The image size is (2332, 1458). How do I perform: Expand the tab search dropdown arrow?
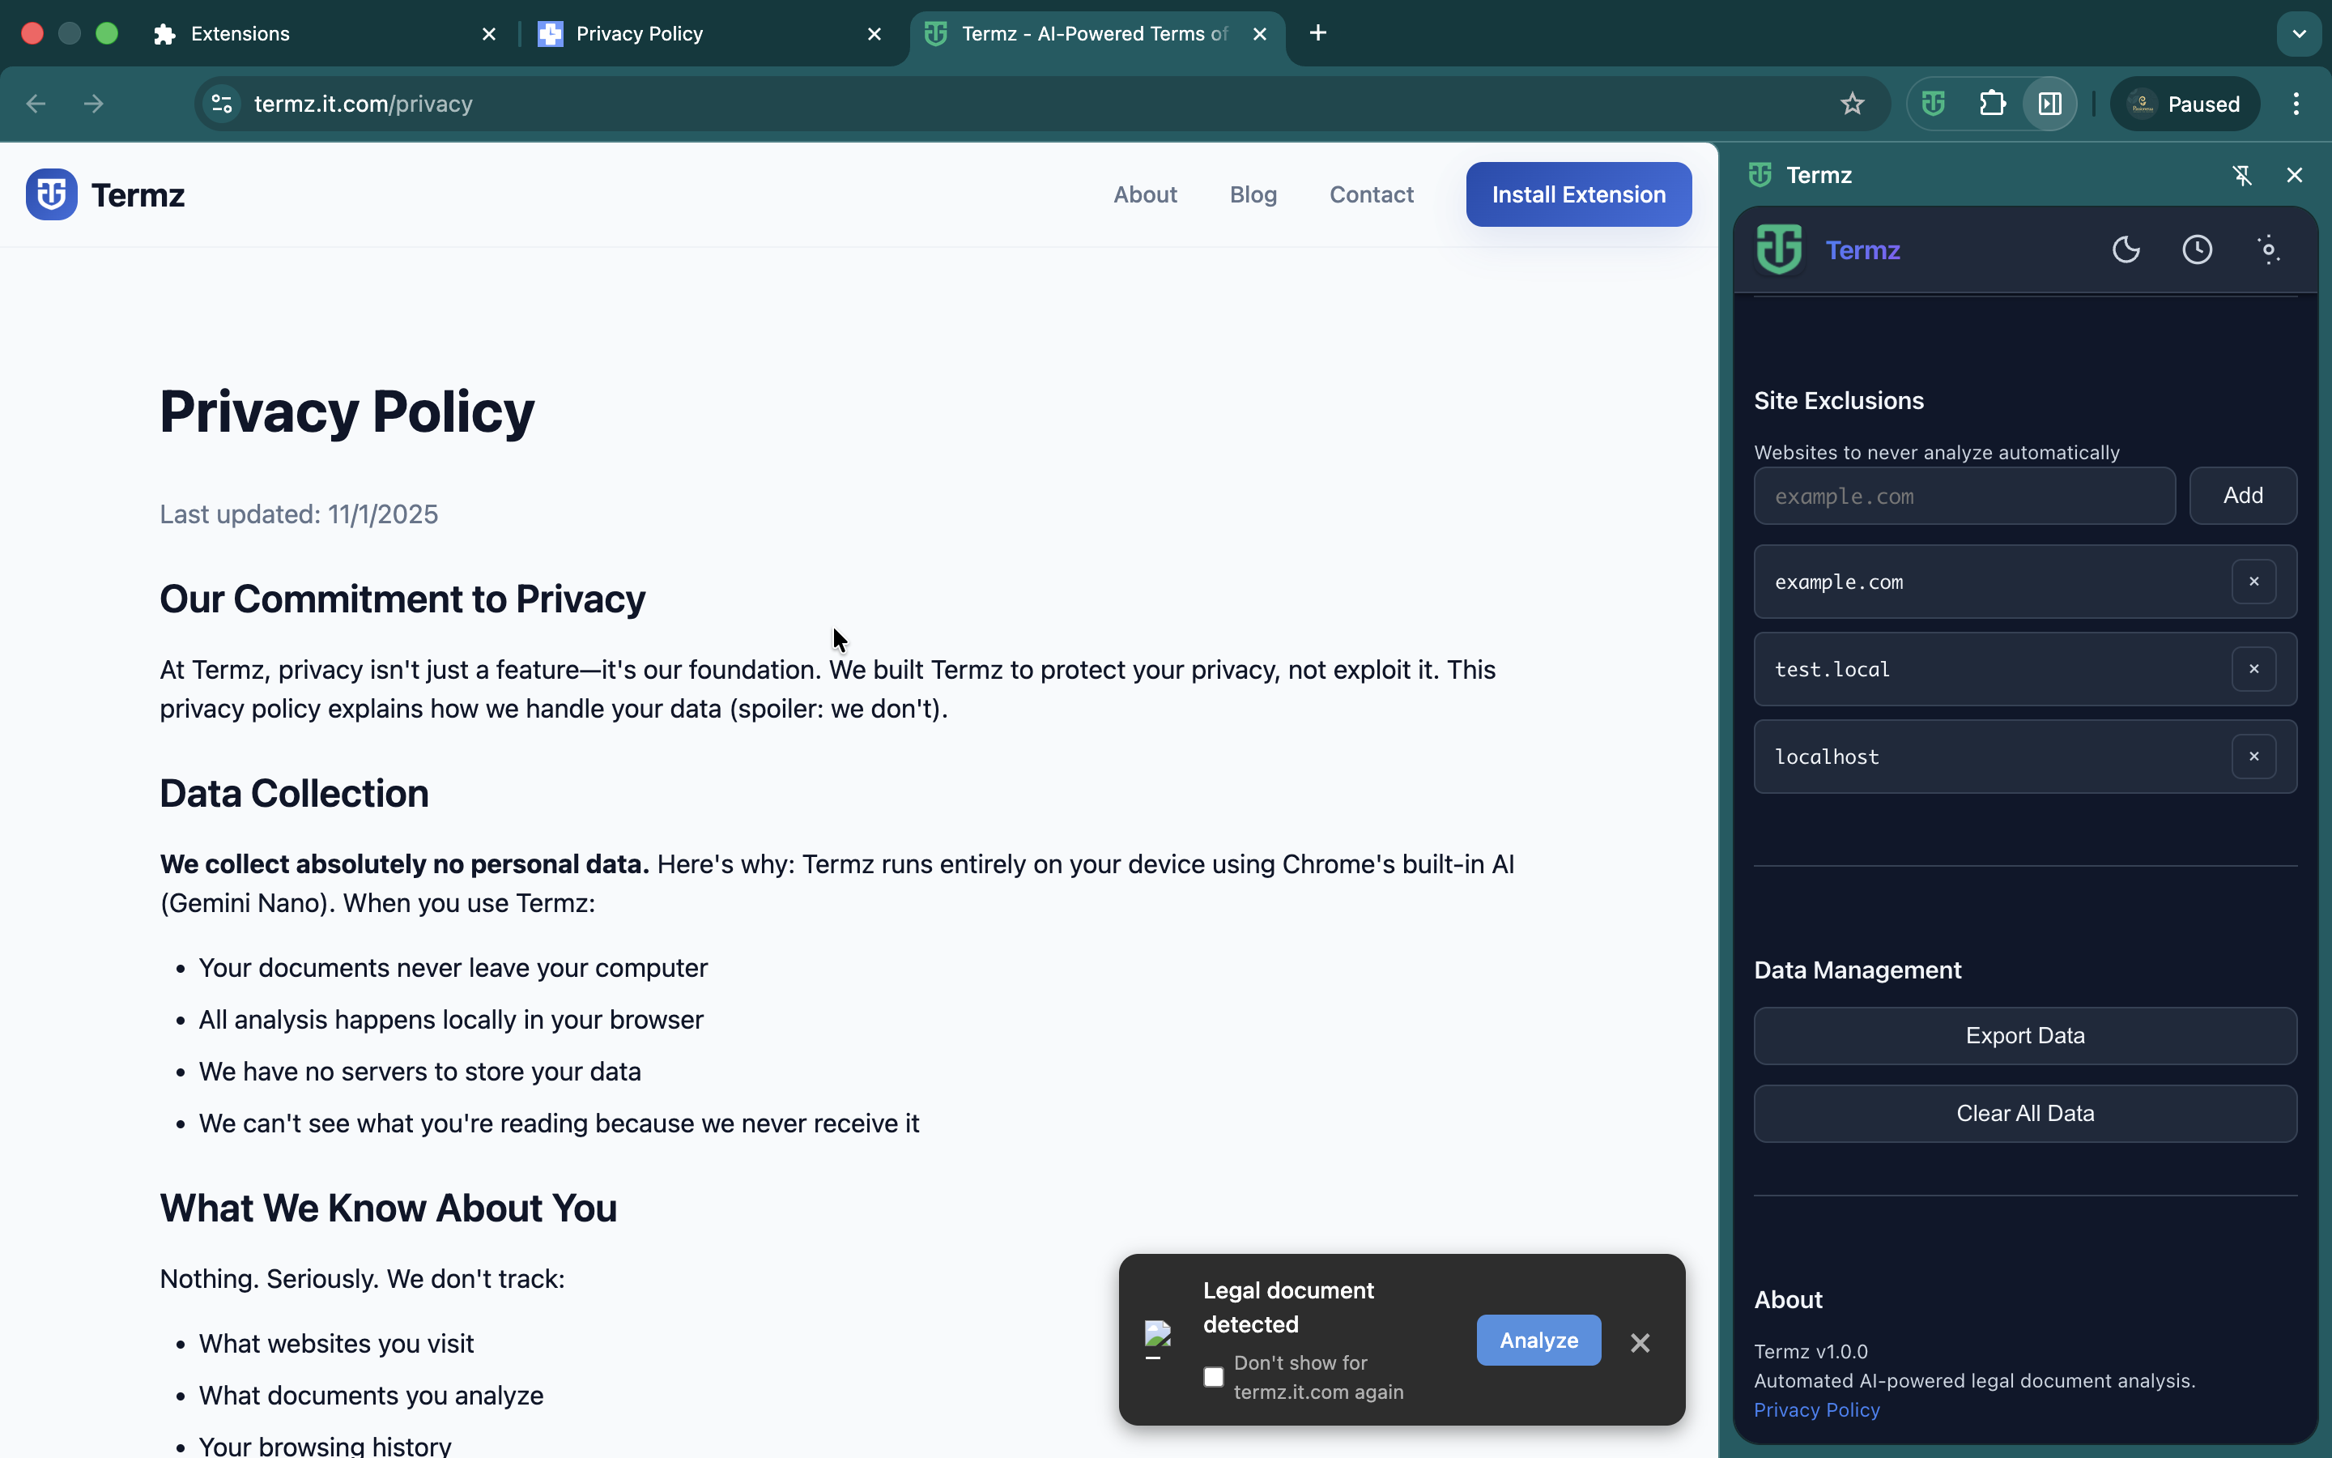click(x=2300, y=34)
